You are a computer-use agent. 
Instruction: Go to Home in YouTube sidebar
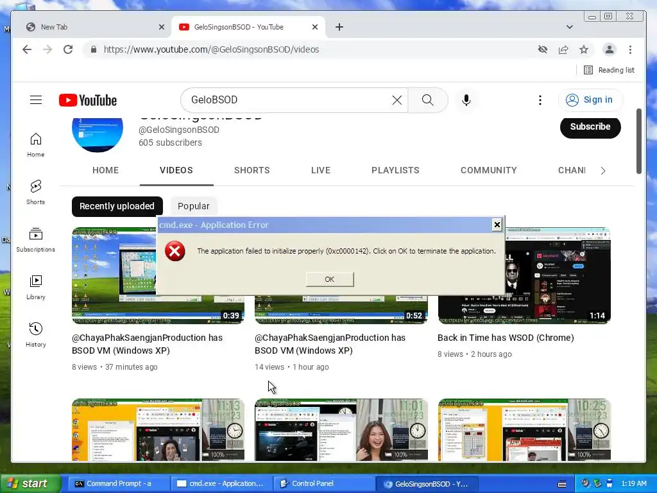point(36,145)
